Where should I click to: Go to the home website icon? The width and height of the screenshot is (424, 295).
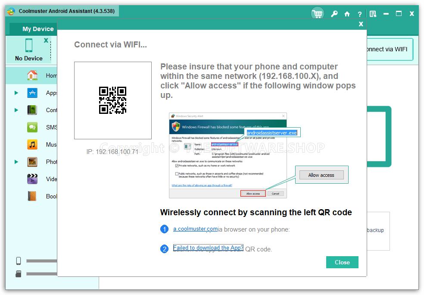point(347,14)
